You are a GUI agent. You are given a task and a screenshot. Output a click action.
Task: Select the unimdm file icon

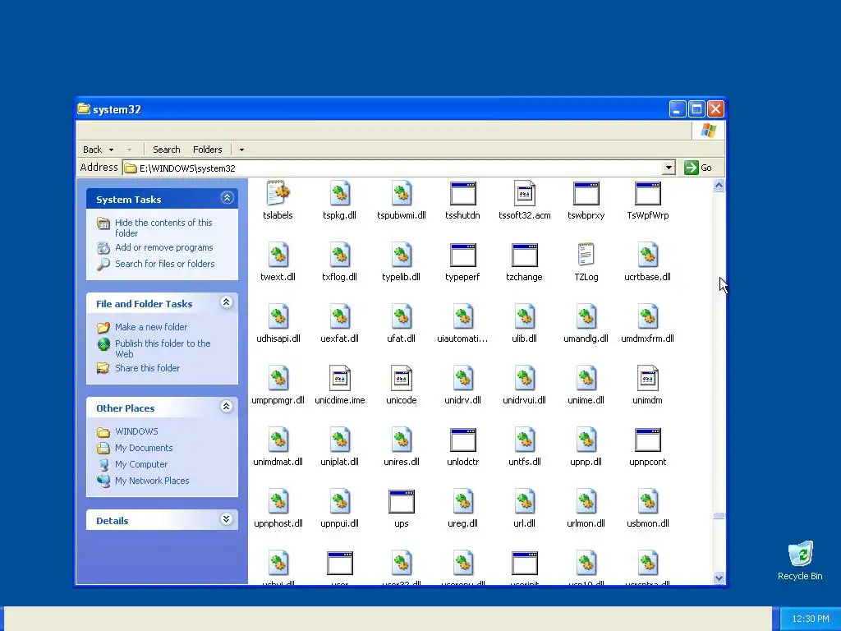[x=648, y=378]
